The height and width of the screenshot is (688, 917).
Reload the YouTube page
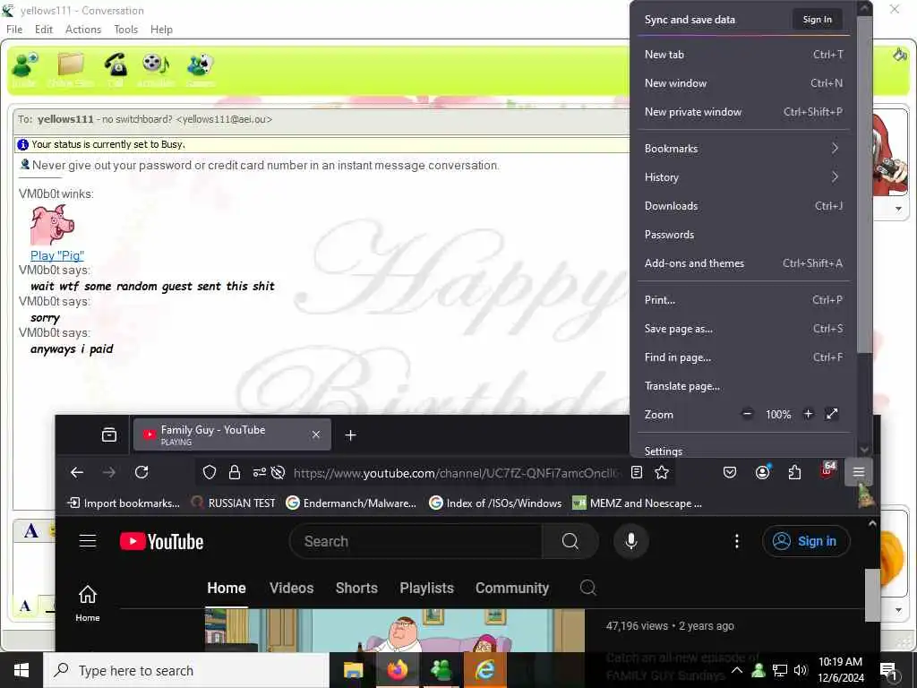click(141, 472)
